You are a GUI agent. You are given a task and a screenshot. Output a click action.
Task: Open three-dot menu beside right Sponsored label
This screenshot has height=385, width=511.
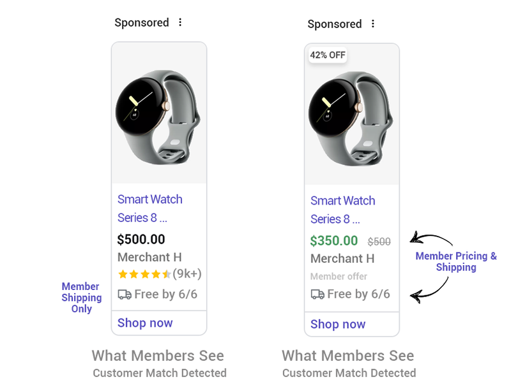(x=373, y=24)
